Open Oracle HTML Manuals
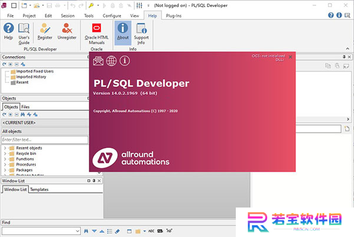Image resolution: width=354 pixels, height=237 pixels. click(x=96, y=34)
